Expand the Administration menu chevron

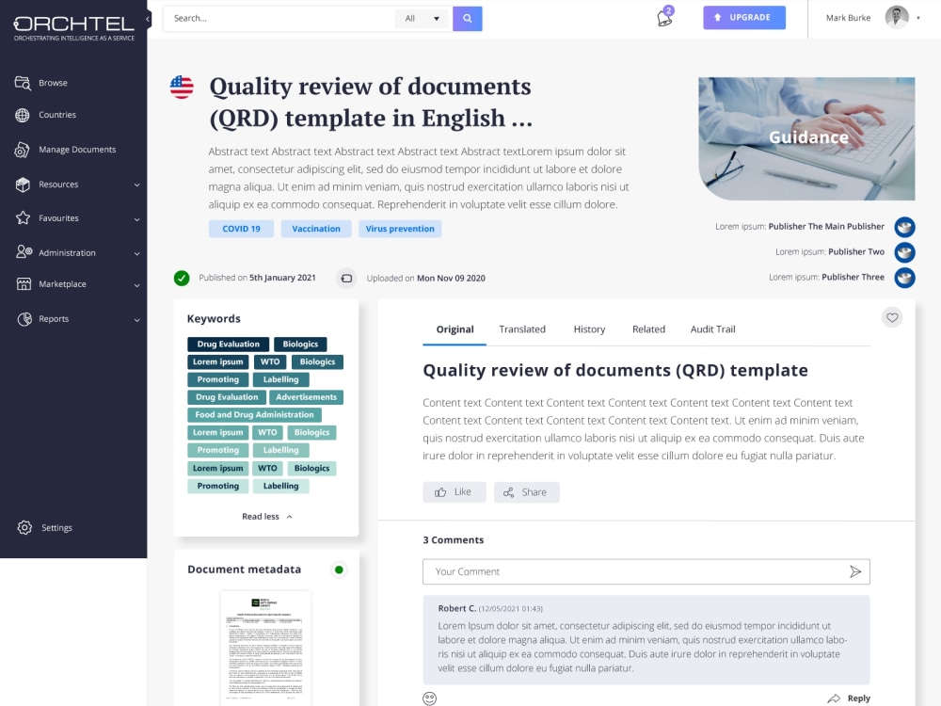point(136,253)
